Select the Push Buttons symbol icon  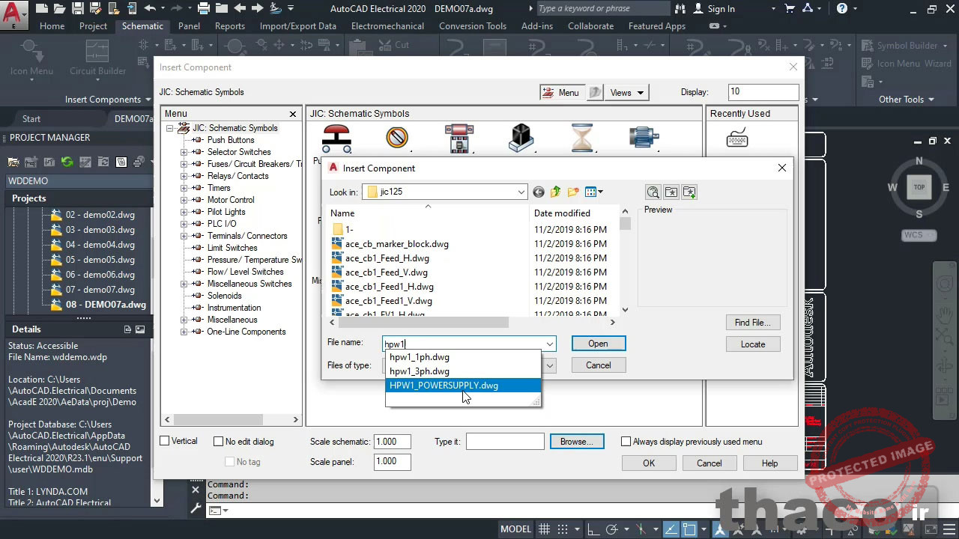click(x=336, y=138)
